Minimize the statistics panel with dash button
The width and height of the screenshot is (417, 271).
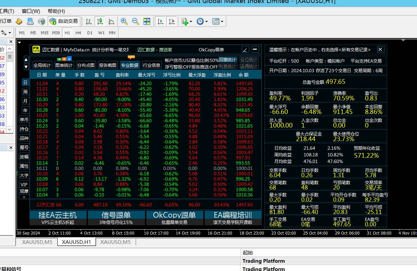tap(255, 50)
